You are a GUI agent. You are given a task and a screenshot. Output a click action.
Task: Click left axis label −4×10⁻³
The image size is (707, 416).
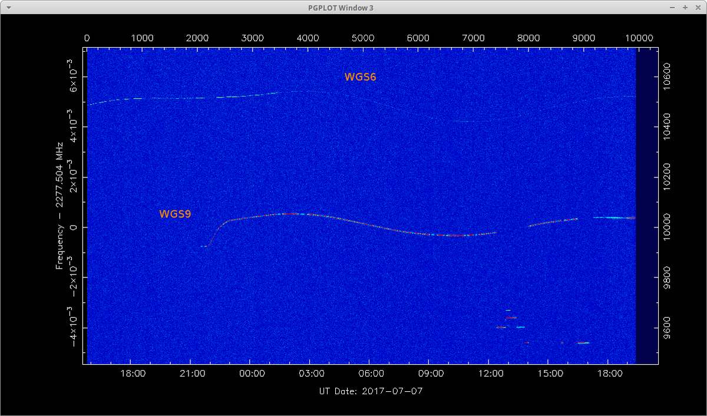[x=71, y=326]
